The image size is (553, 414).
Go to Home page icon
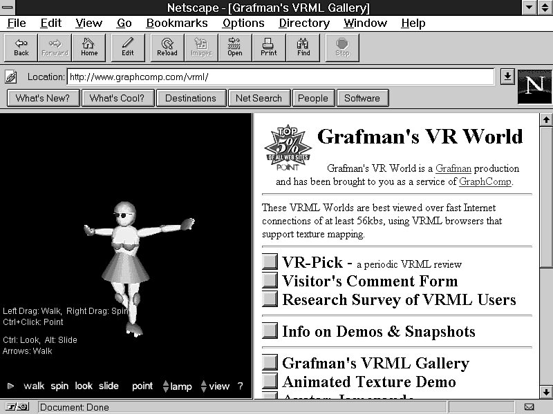pyautogui.click(x=88, y=47)
